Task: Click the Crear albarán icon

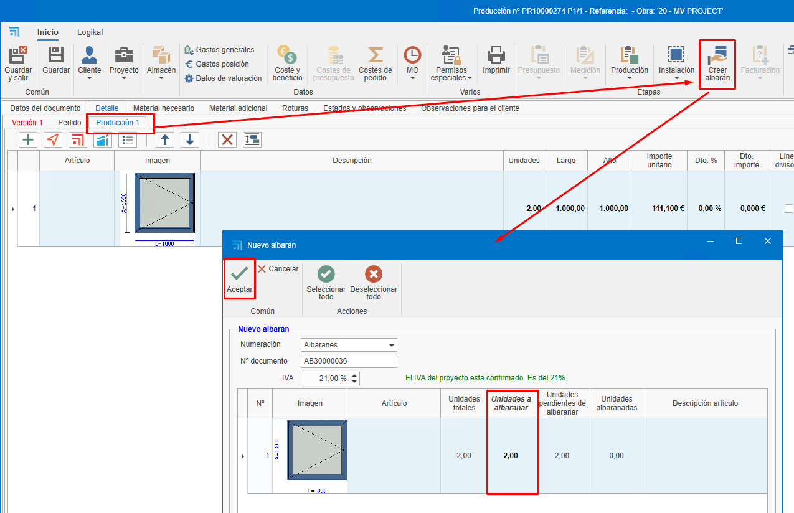Action: click(x=717, y=55)
